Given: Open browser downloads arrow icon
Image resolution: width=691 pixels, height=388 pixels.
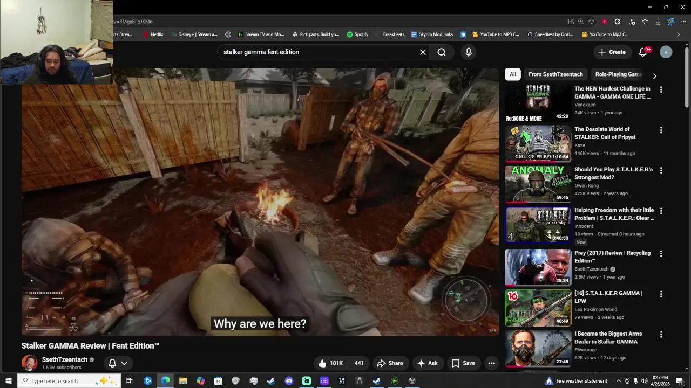Looking at the screenshot, I should pos(658,22).
